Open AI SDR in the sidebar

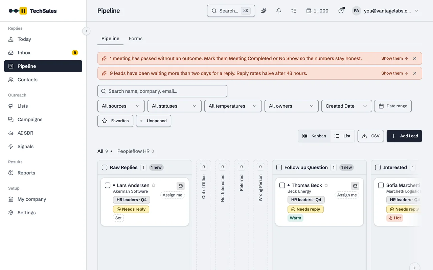tap(43, 133)
